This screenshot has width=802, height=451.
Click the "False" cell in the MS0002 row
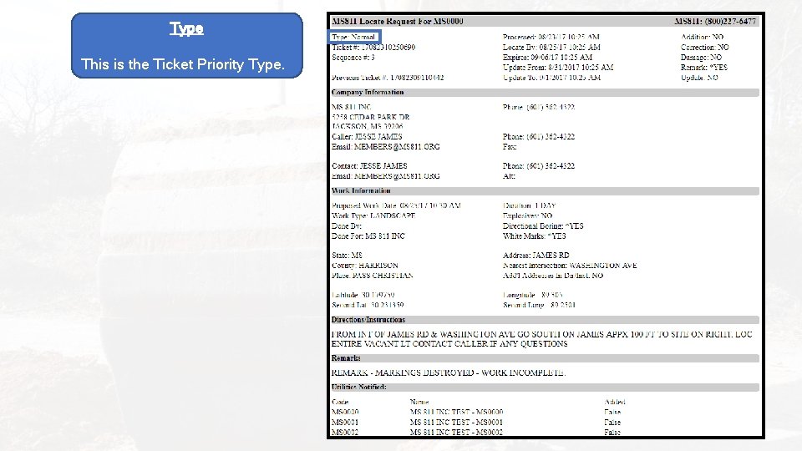(612, 433)
